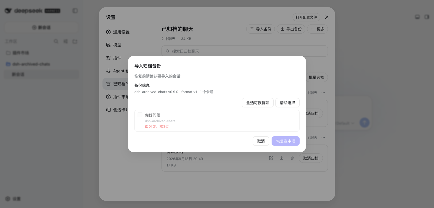Click 设置 gear at sidebar bottom

(x=13, y=199)
